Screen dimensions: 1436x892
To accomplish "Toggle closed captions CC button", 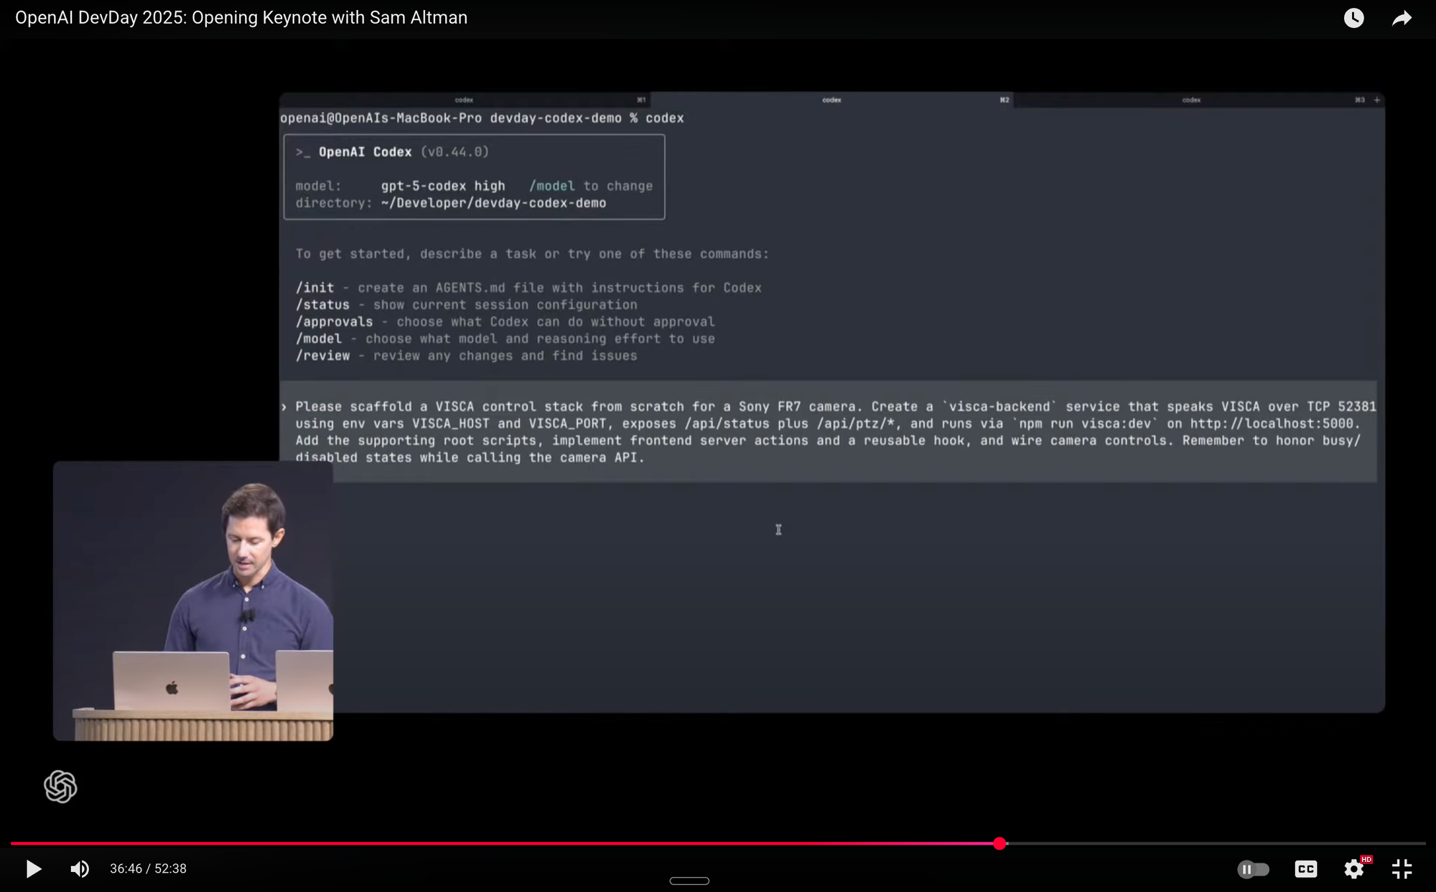I will (1305, 869).
